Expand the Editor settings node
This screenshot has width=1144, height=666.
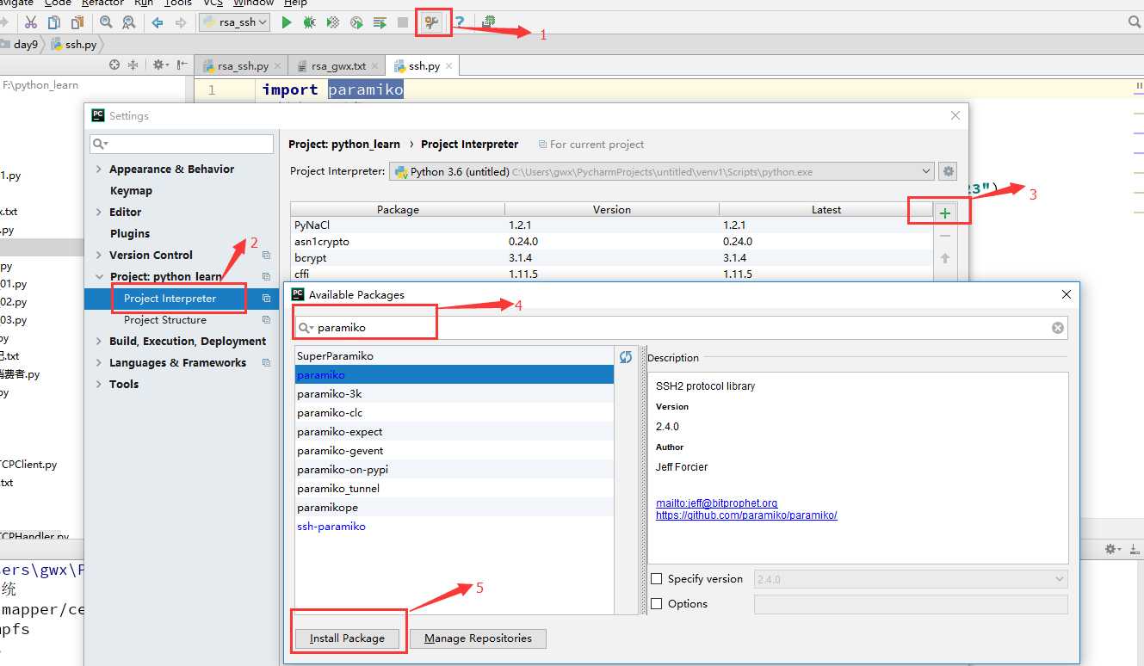(99, 213)
